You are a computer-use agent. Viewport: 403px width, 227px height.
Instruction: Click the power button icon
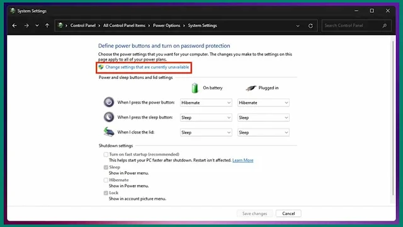(x=109, y=102)
